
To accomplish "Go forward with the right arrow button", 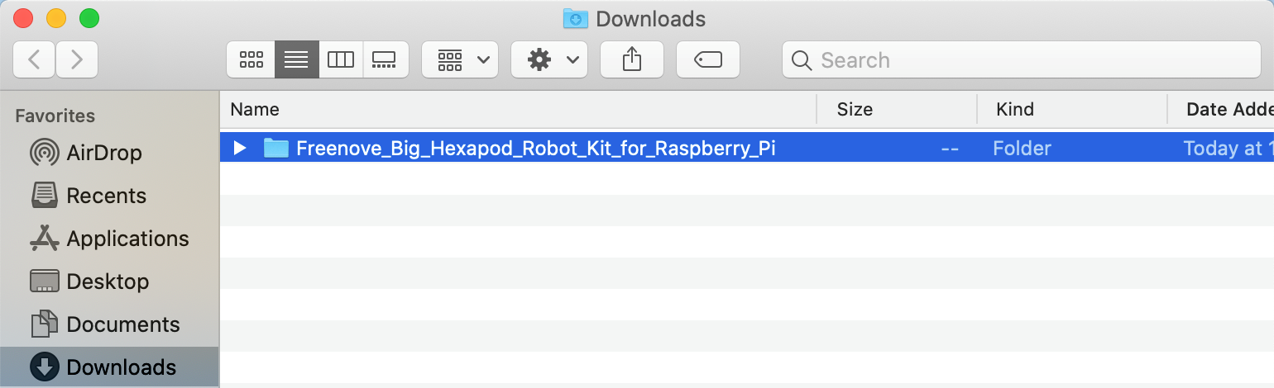I will click(77, 59).
